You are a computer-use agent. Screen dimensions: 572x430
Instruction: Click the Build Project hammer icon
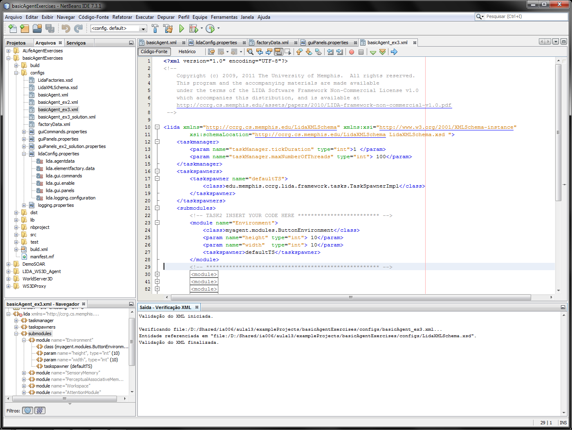(x=155, y=29)
